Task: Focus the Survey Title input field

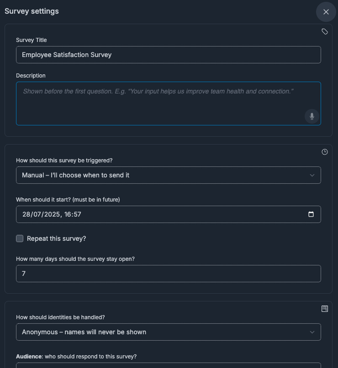Action: point(168,55)
